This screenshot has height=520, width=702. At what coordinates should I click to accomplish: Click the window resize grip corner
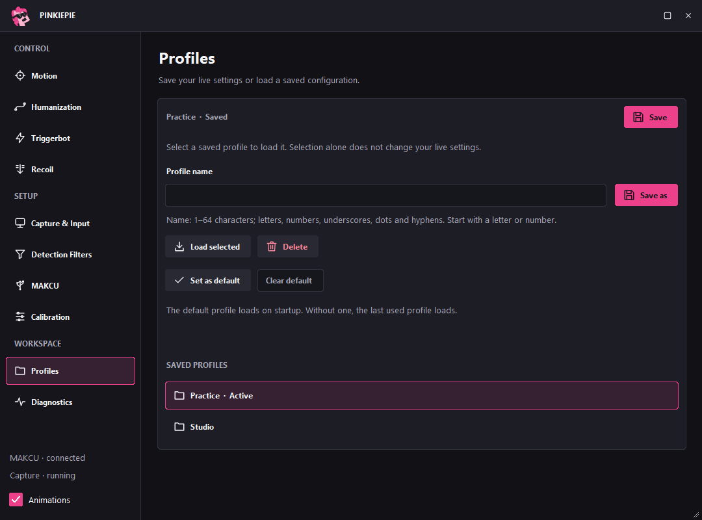click(696, 515)
